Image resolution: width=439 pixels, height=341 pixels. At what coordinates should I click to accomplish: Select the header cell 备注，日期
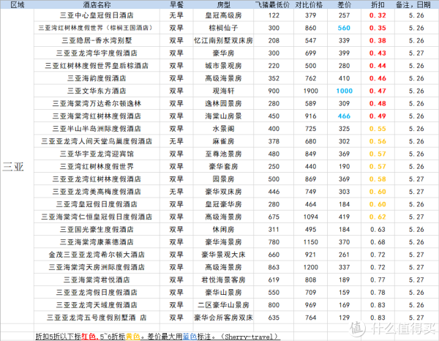pyautogui.click(x=416, y=4)
